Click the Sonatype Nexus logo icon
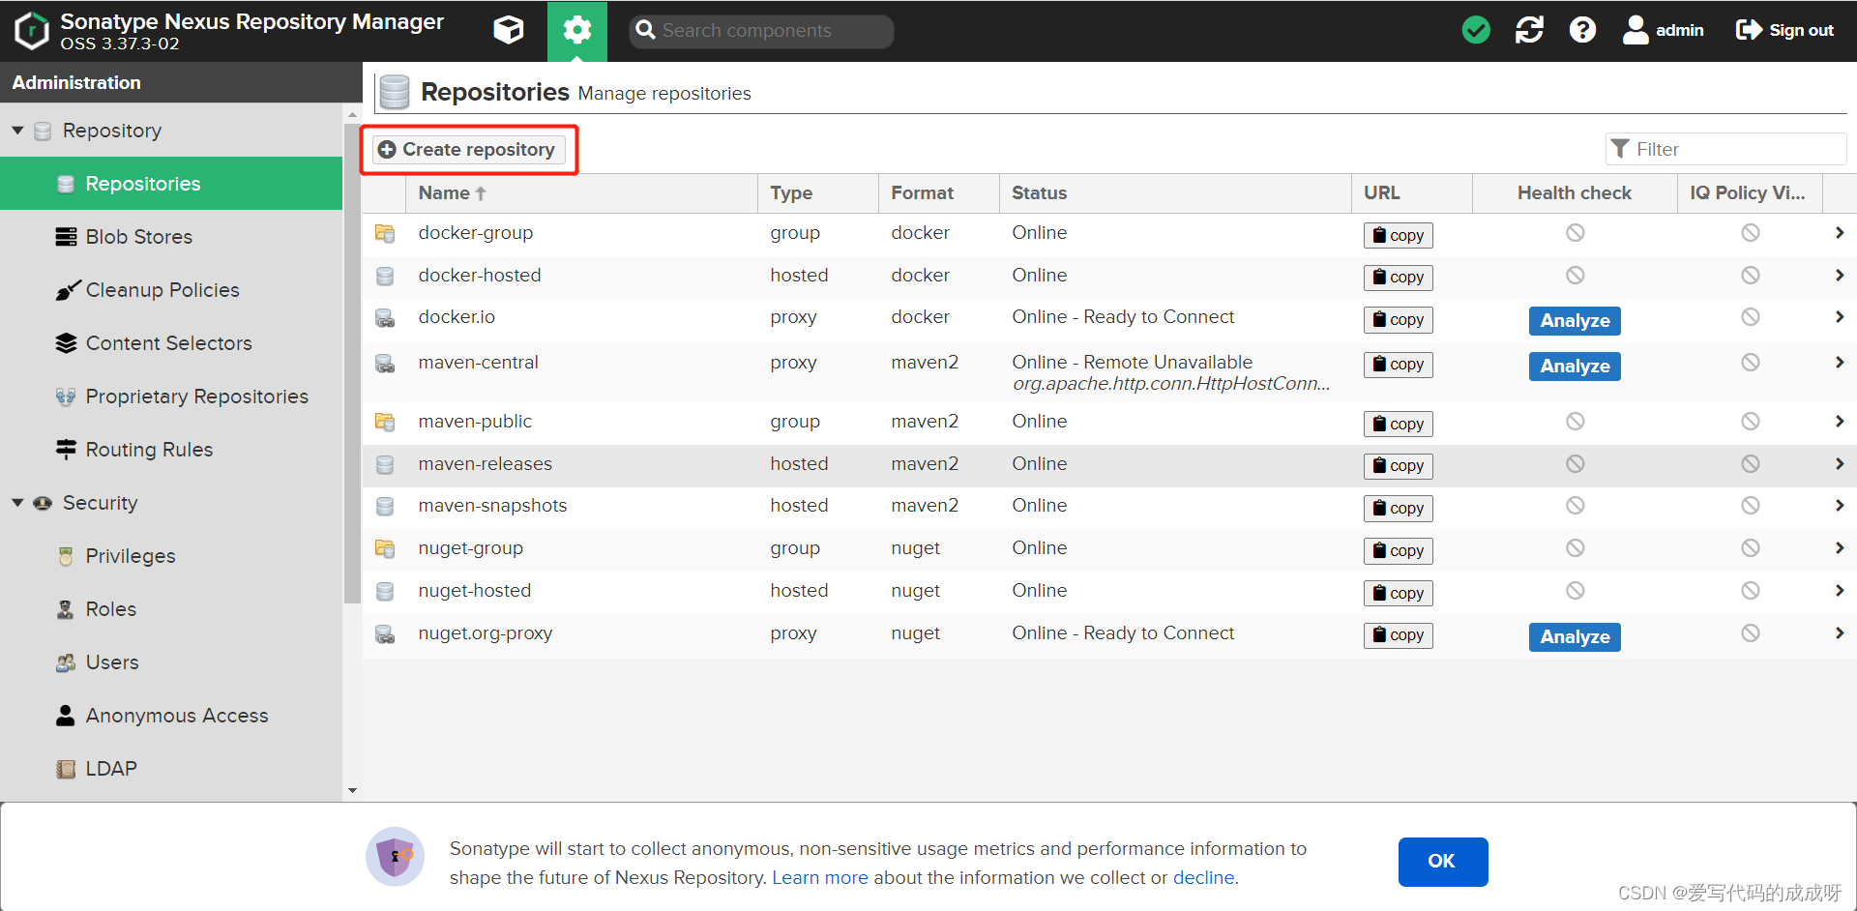The height and width of the screenshot is (911, 1857). (x=32, y=30)
